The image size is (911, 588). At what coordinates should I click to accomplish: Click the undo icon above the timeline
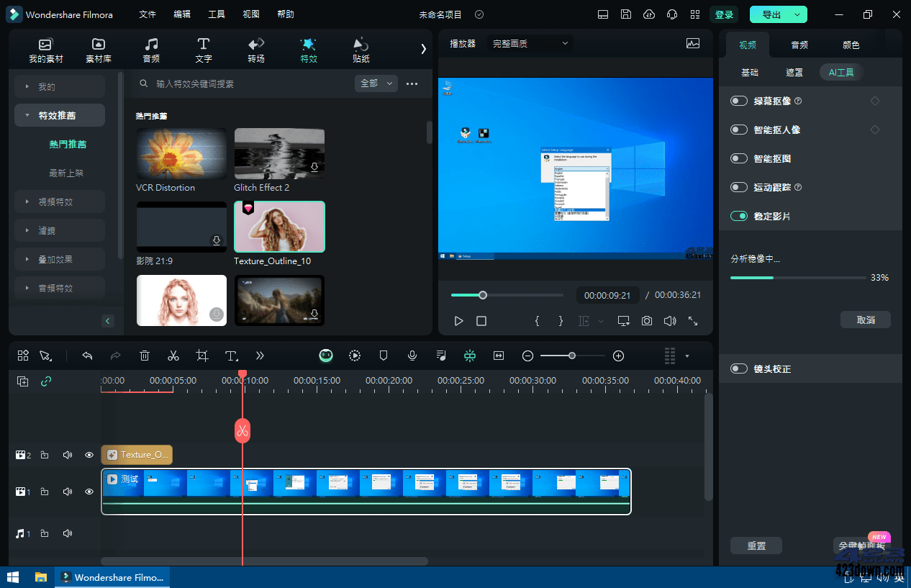click(x=87, y=355)
